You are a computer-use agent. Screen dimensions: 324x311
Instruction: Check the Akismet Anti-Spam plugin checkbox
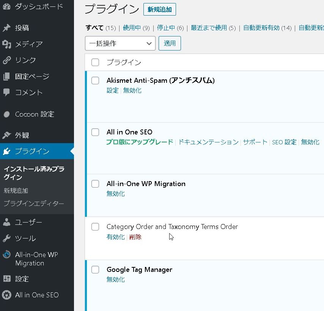click(95, 81)
